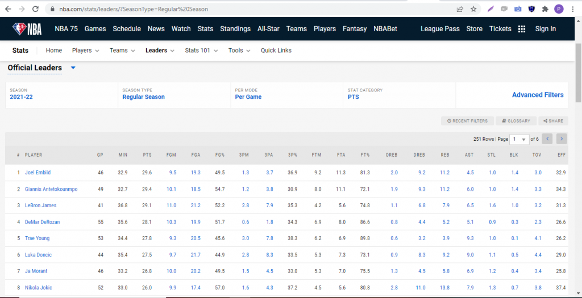582x298 pixels.
Task: Open All-Star in top navigation
Action: click(x=268, y=29)
